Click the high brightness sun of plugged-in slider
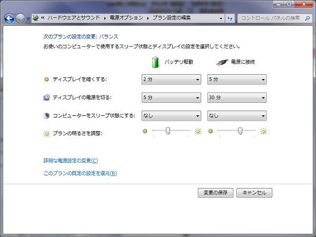The image size is (316, 237). click(x=263, y=131)
